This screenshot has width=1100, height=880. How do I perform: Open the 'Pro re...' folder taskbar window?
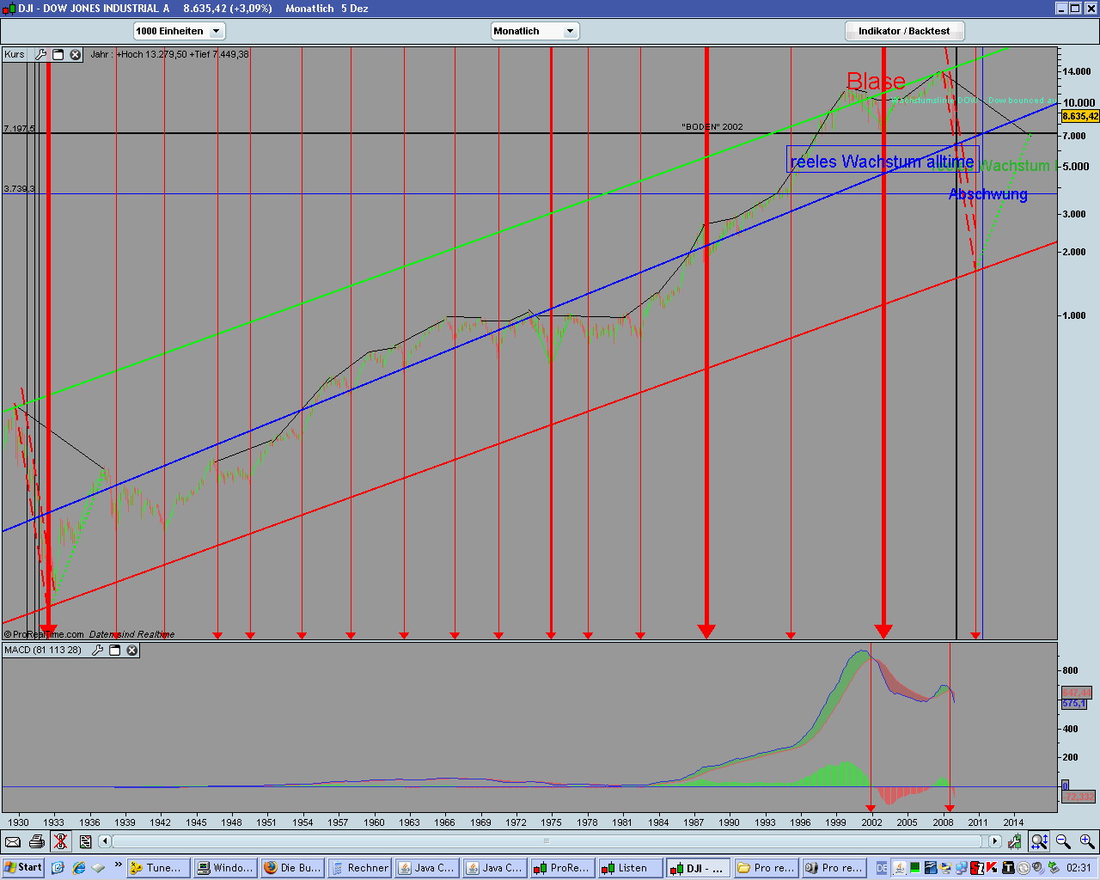(x=766, y=868)
